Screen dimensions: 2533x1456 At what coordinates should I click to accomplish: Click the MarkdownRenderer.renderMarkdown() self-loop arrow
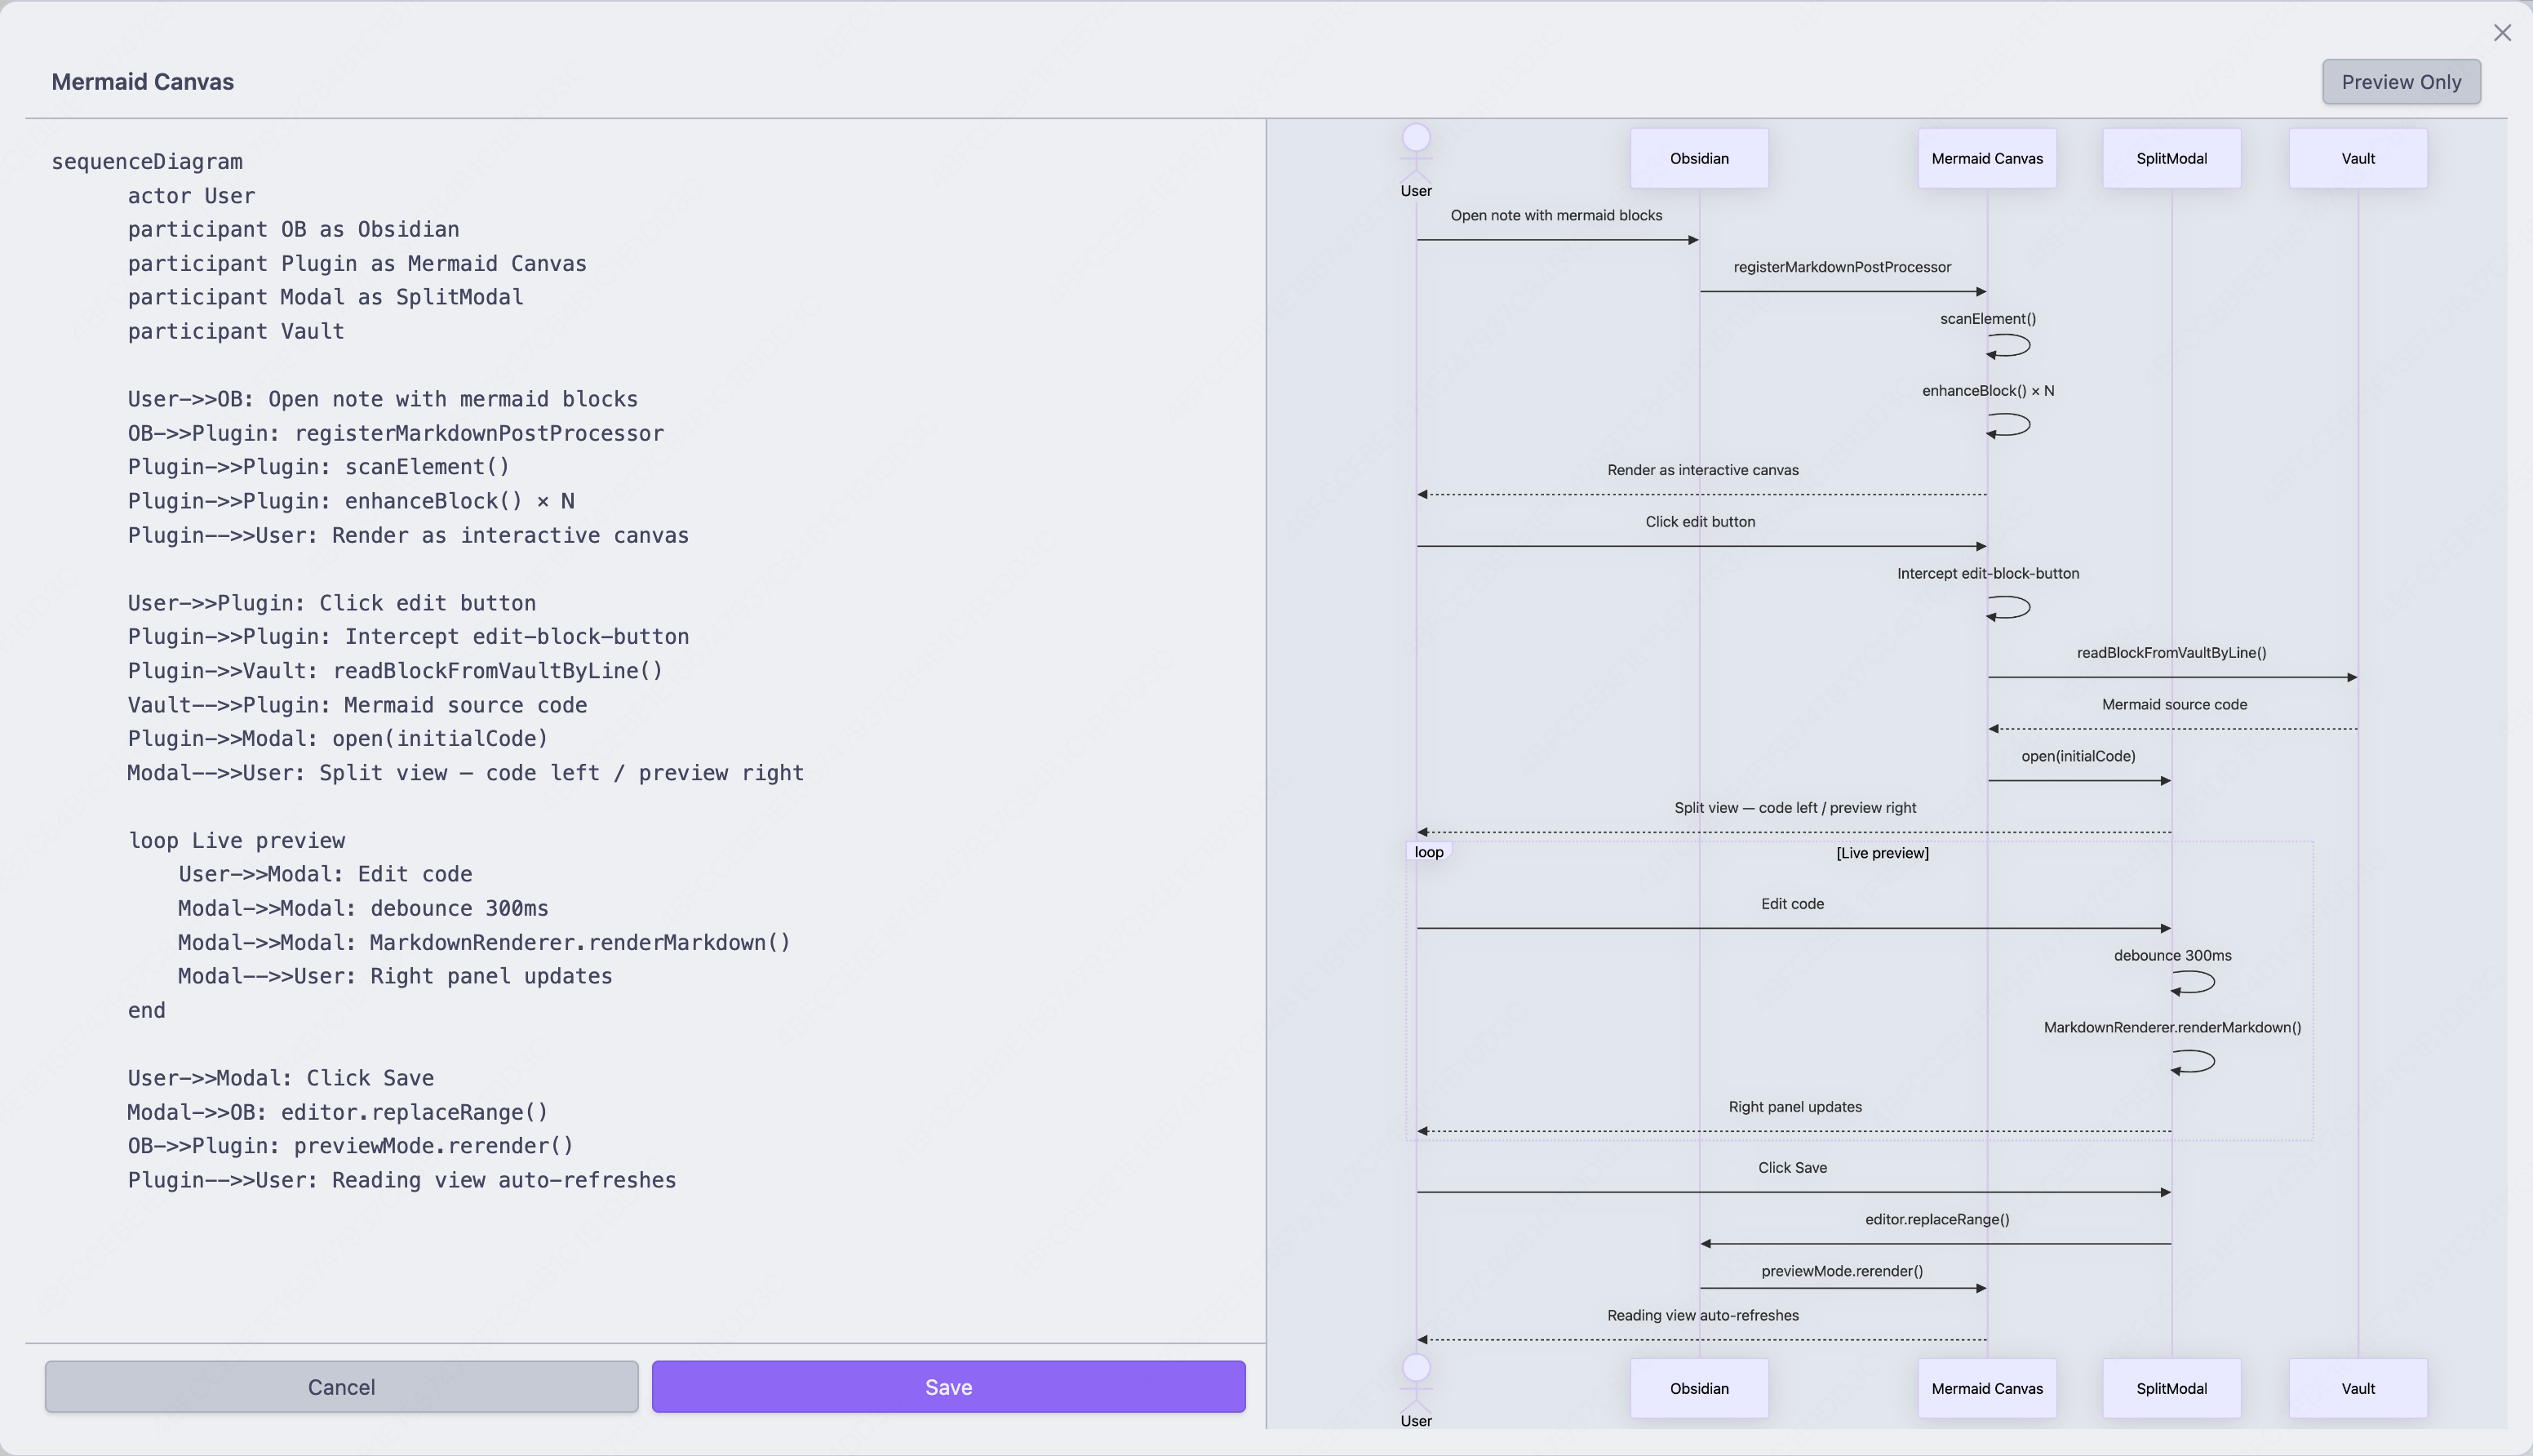coord(2194,1062)
